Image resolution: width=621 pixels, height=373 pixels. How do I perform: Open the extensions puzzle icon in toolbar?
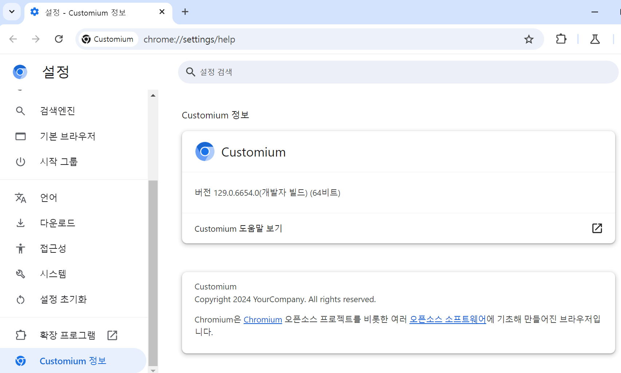(x=561, y=39)
